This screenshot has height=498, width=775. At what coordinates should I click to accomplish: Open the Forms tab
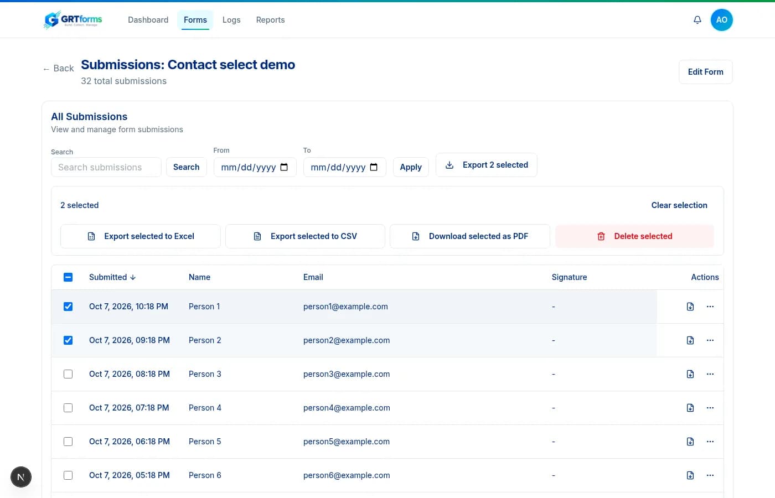tap(195, 20)
